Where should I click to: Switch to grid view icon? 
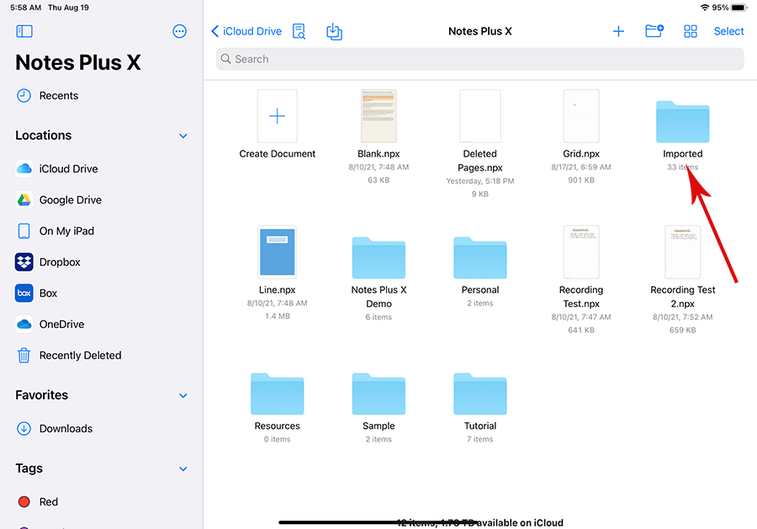pyautogui.click(x=691, y=31)
